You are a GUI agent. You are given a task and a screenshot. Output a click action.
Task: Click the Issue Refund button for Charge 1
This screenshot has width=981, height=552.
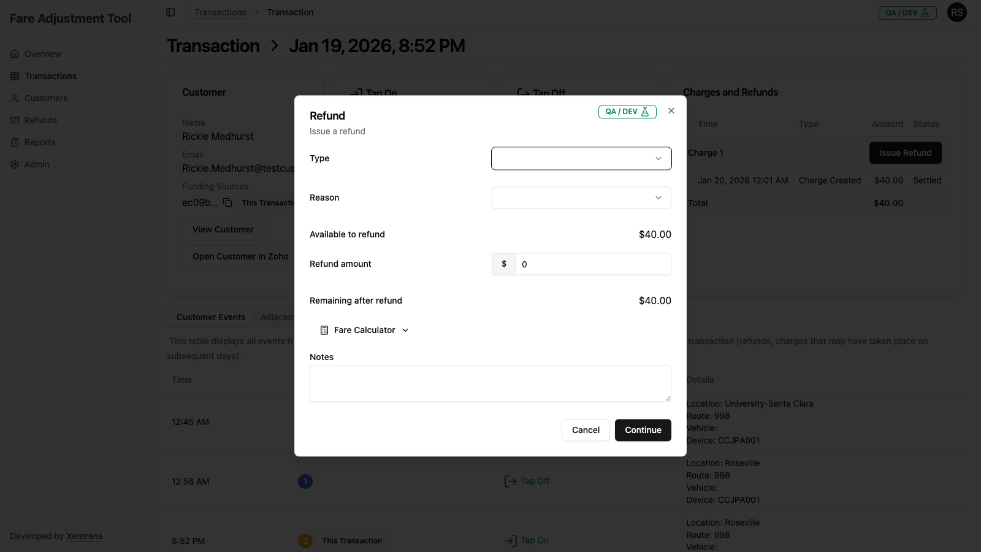[x=905, y=153]
